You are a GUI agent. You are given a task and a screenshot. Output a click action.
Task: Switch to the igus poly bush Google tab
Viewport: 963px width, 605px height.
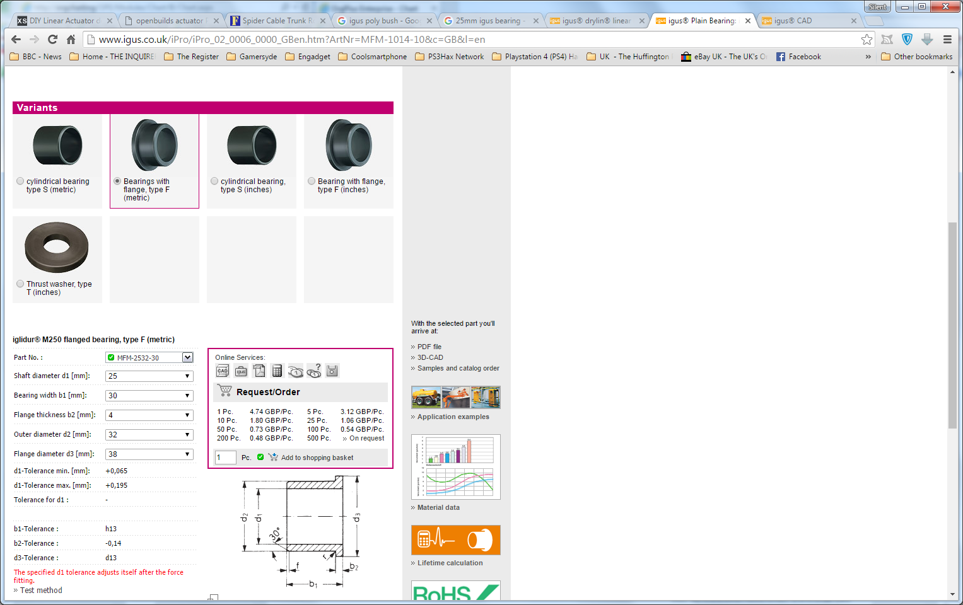pos(383,21)
